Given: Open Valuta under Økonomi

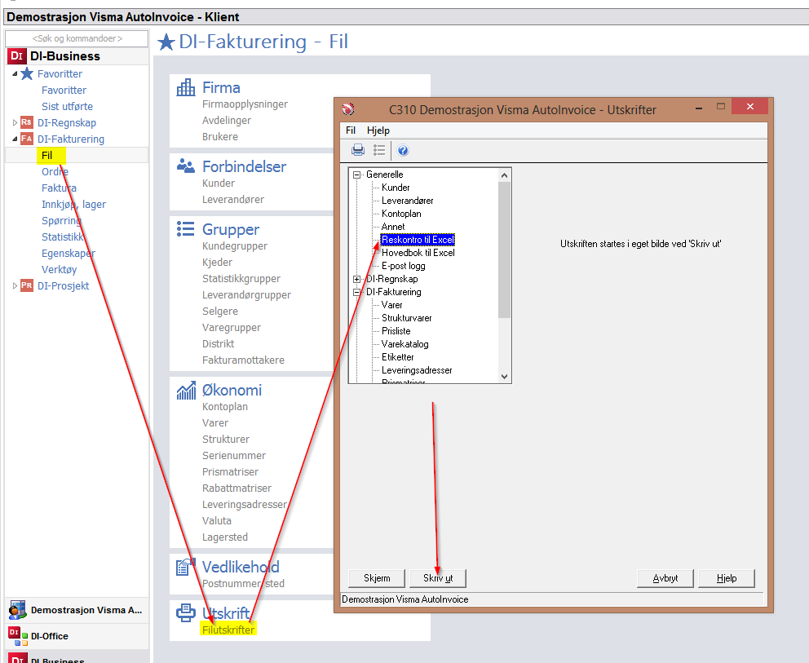Looking at the screenshot, I should pos(217,520).
